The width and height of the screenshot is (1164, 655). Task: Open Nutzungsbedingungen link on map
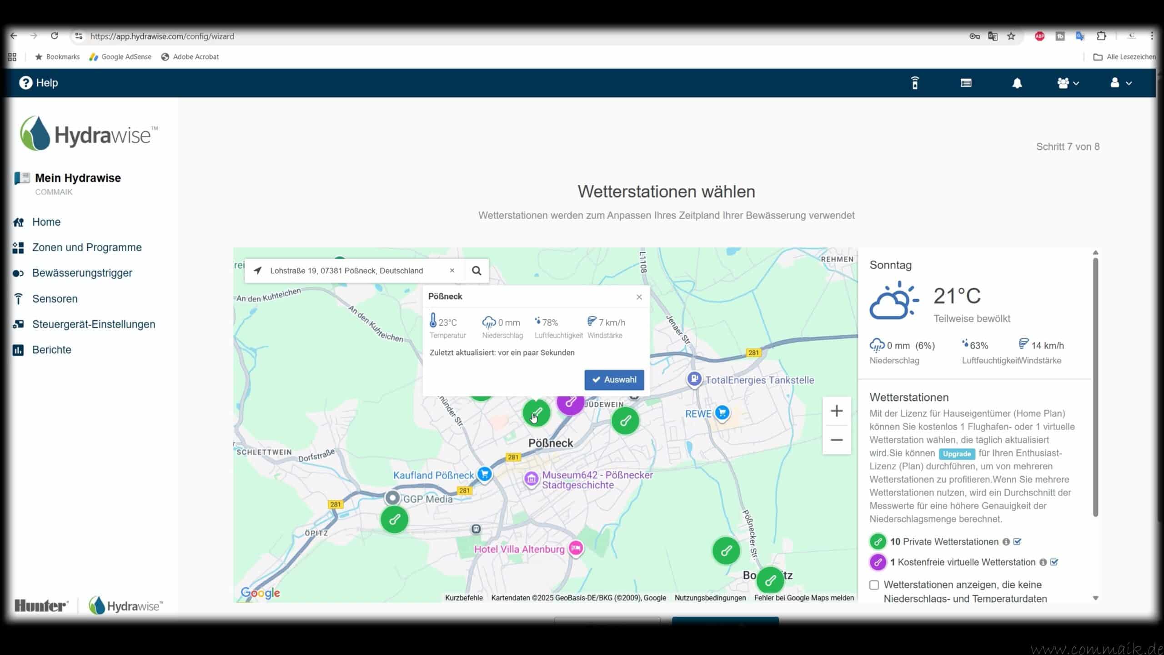pyautogui.click(x=710, y=598)
